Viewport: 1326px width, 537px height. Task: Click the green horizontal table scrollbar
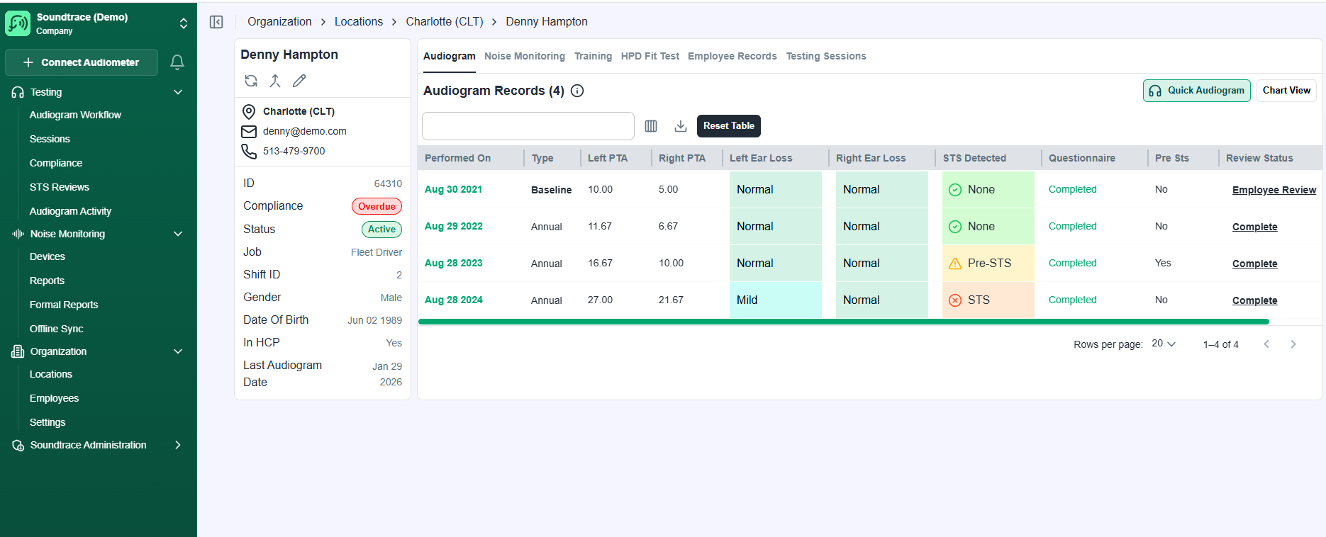pyautogui.click(x=843, y=322)
